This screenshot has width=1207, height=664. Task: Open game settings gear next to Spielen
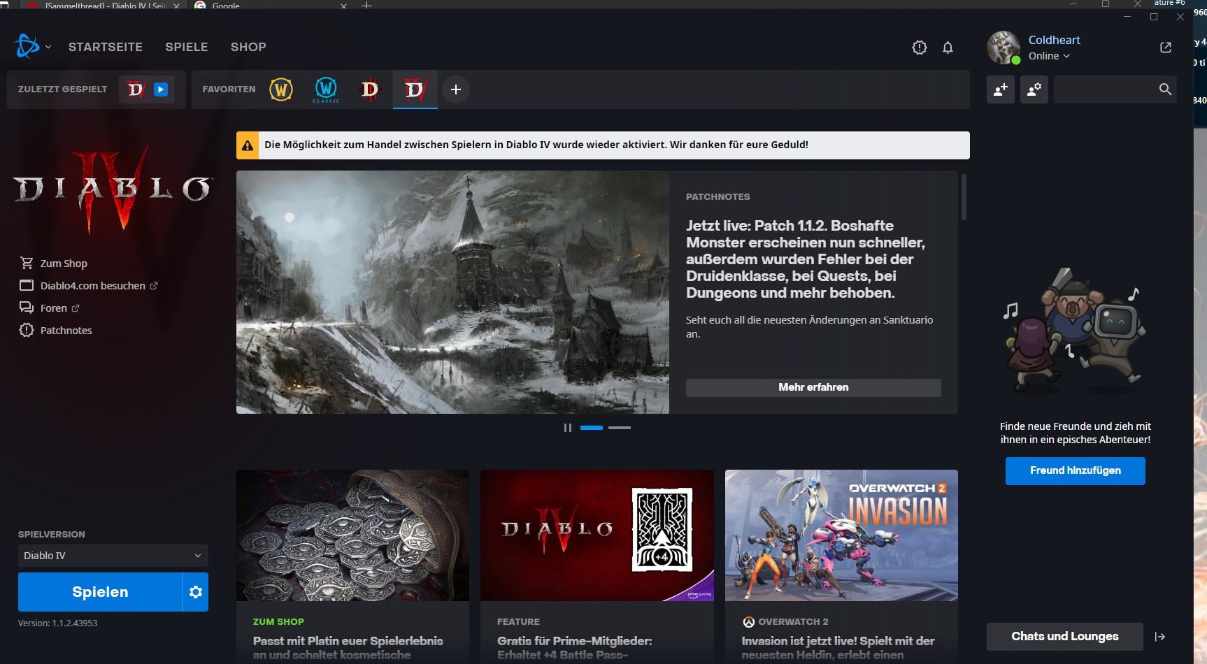(196, 592)
